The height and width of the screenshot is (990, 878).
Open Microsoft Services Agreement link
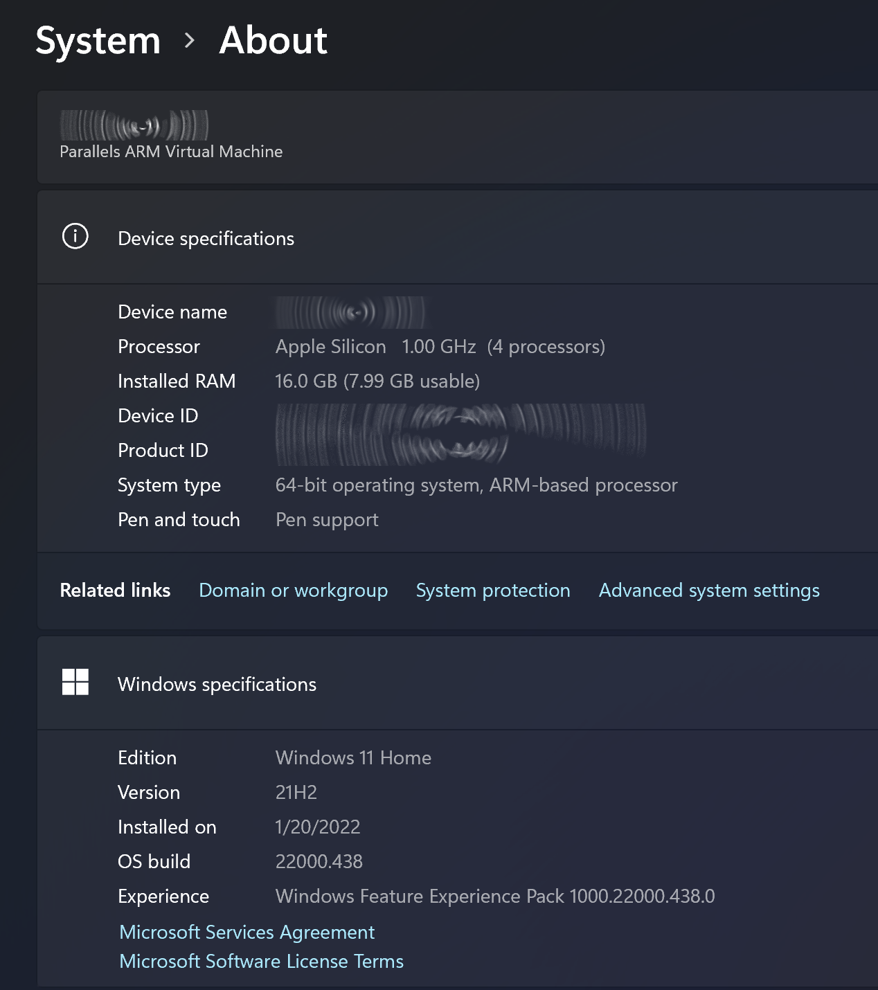click(x=247, y=933)
